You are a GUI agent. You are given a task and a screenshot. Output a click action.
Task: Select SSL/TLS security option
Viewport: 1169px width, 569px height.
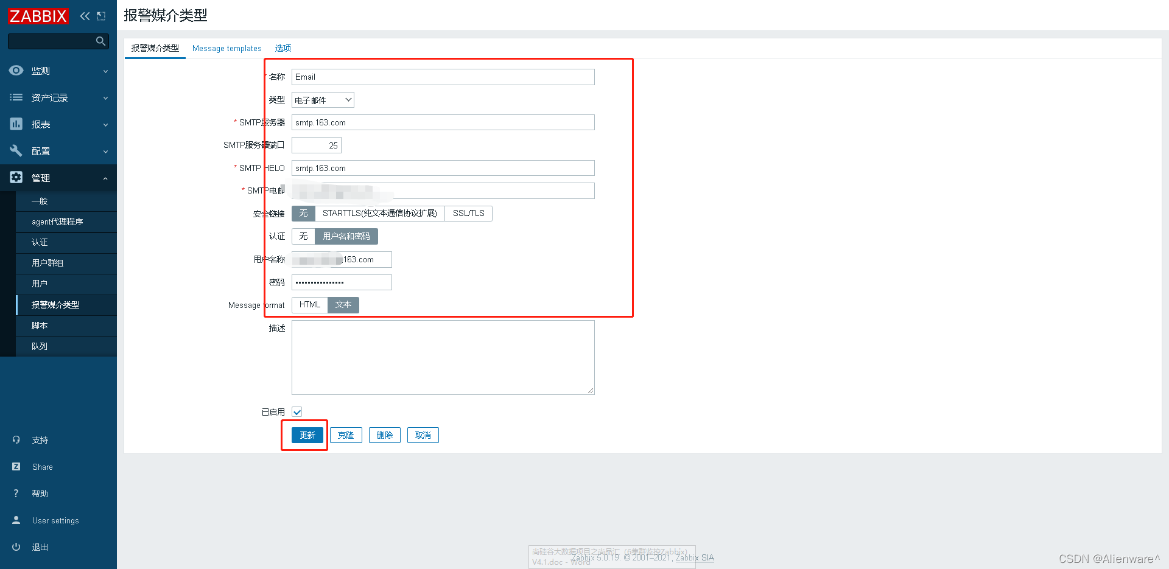[x=469, y=214]
